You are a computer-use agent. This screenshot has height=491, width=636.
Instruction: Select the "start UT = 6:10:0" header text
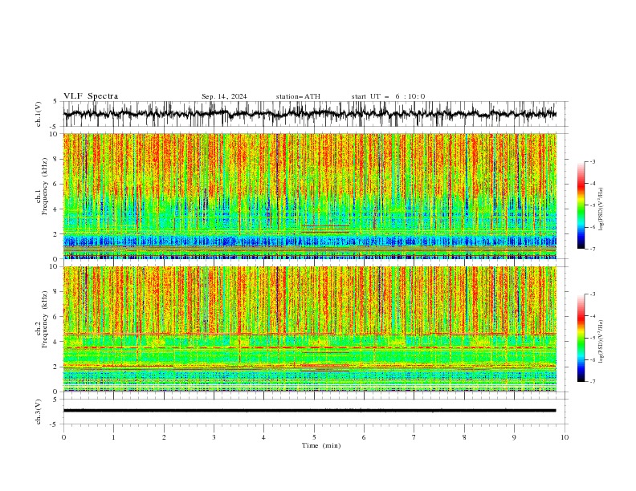(x=388, y=96)
